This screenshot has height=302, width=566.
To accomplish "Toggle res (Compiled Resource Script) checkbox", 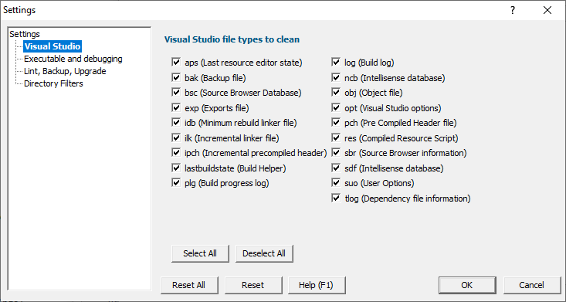I will click(x=336, y=138).
